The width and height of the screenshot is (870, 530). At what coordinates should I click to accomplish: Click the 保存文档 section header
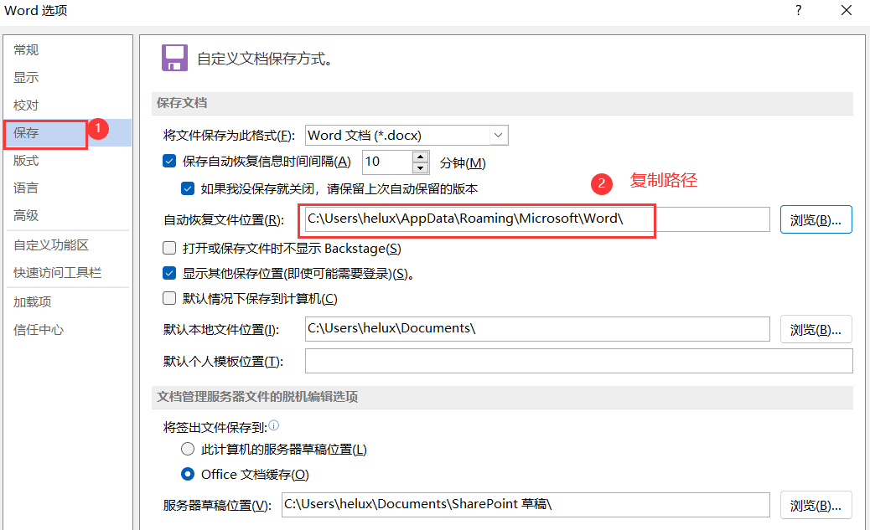tap(181, 103)
